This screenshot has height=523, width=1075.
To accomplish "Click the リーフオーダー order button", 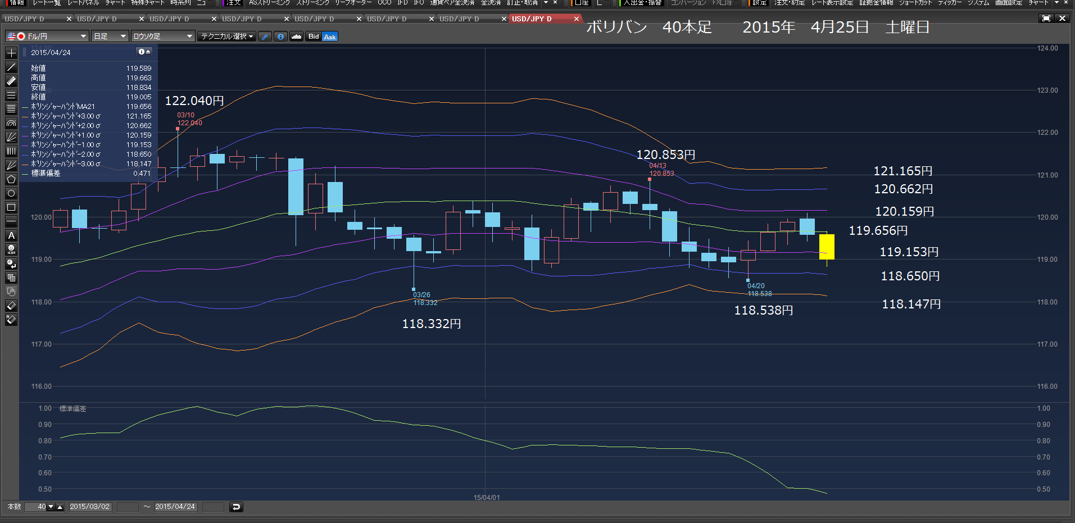I will pos(353,3).
